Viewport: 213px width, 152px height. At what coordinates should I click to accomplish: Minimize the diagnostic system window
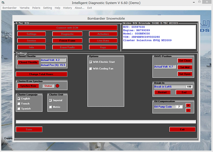coord(194,2)
